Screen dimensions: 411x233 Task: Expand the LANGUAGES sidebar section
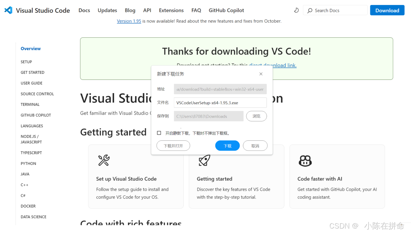pos(32,126)
